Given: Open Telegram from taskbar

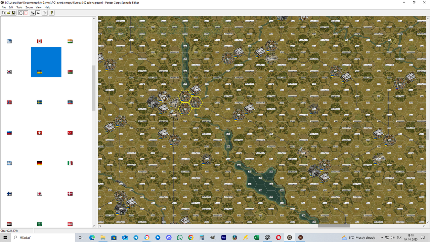Looking at the screenshot, I should (x=136, y=237).
